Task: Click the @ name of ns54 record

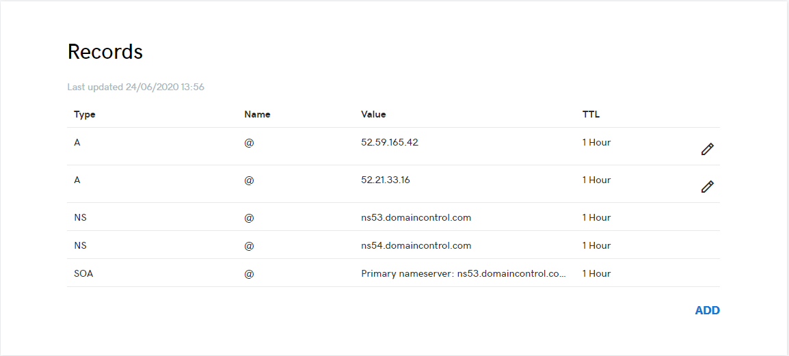Action: click(249, 247)
